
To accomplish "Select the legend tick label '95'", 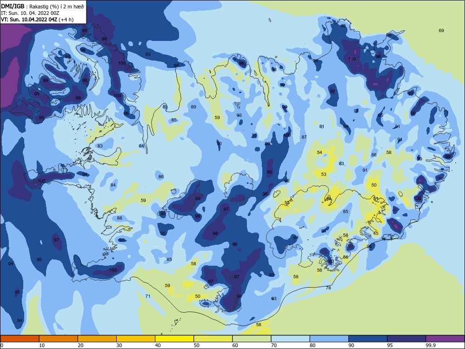I will pos(390,345).
